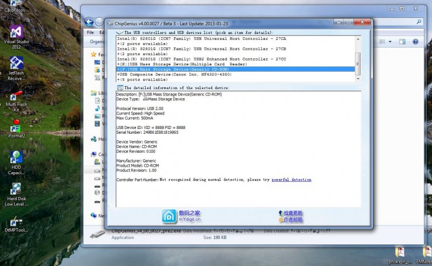The image size is (432, 266).
Task: Open DtMPTool desktop shortcut
Action: (x=16, y=224)
